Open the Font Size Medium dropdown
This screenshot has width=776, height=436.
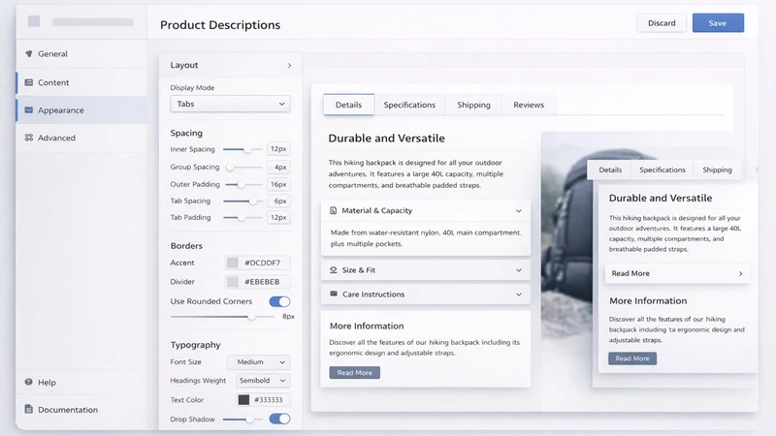click(259, 361)
